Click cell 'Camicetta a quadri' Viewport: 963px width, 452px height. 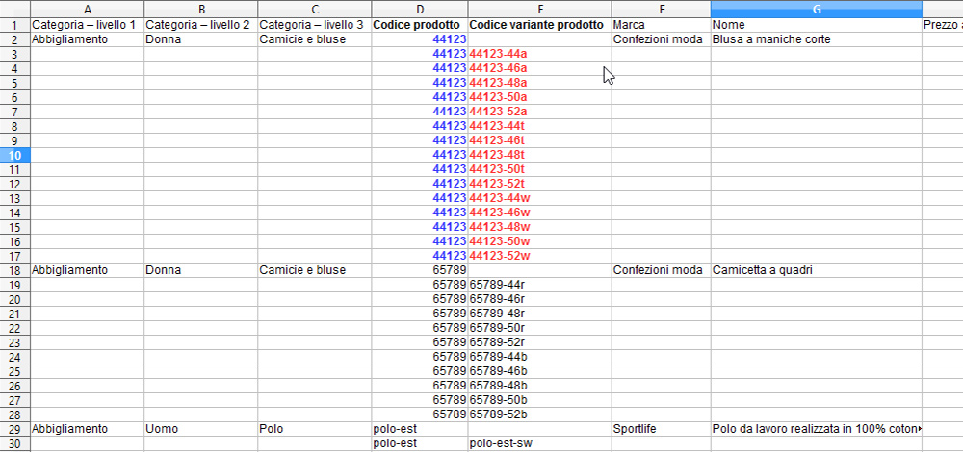pos(817,270)
